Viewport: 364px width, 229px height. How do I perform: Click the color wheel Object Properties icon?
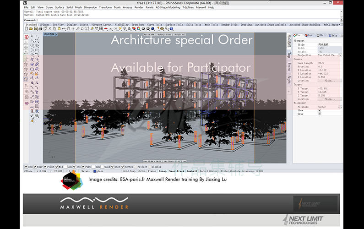139,28
